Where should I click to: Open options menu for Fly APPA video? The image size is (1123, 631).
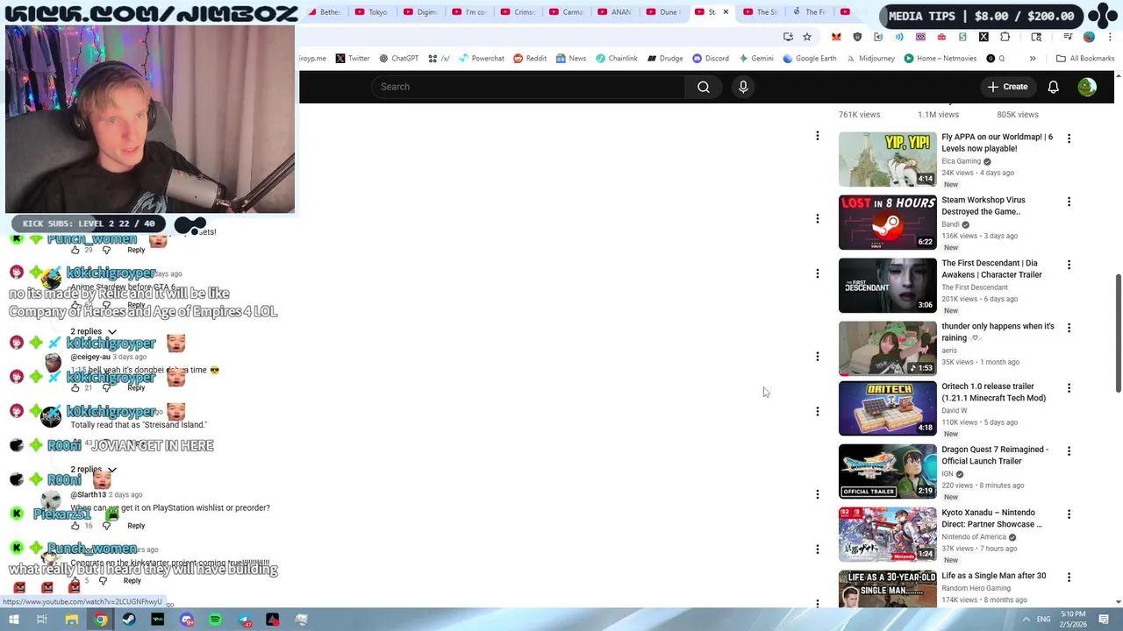[x=1069, y=138]
